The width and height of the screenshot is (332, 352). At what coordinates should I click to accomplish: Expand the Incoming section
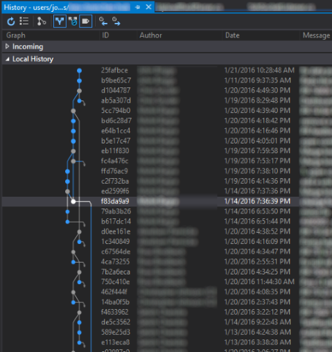[7, 46]
